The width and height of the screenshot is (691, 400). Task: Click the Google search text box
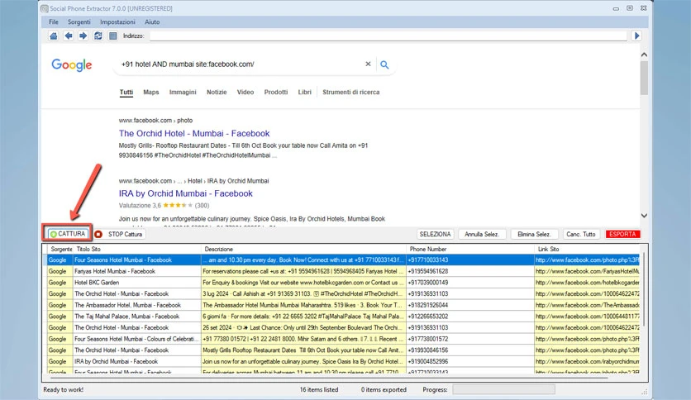pos(241,64)
